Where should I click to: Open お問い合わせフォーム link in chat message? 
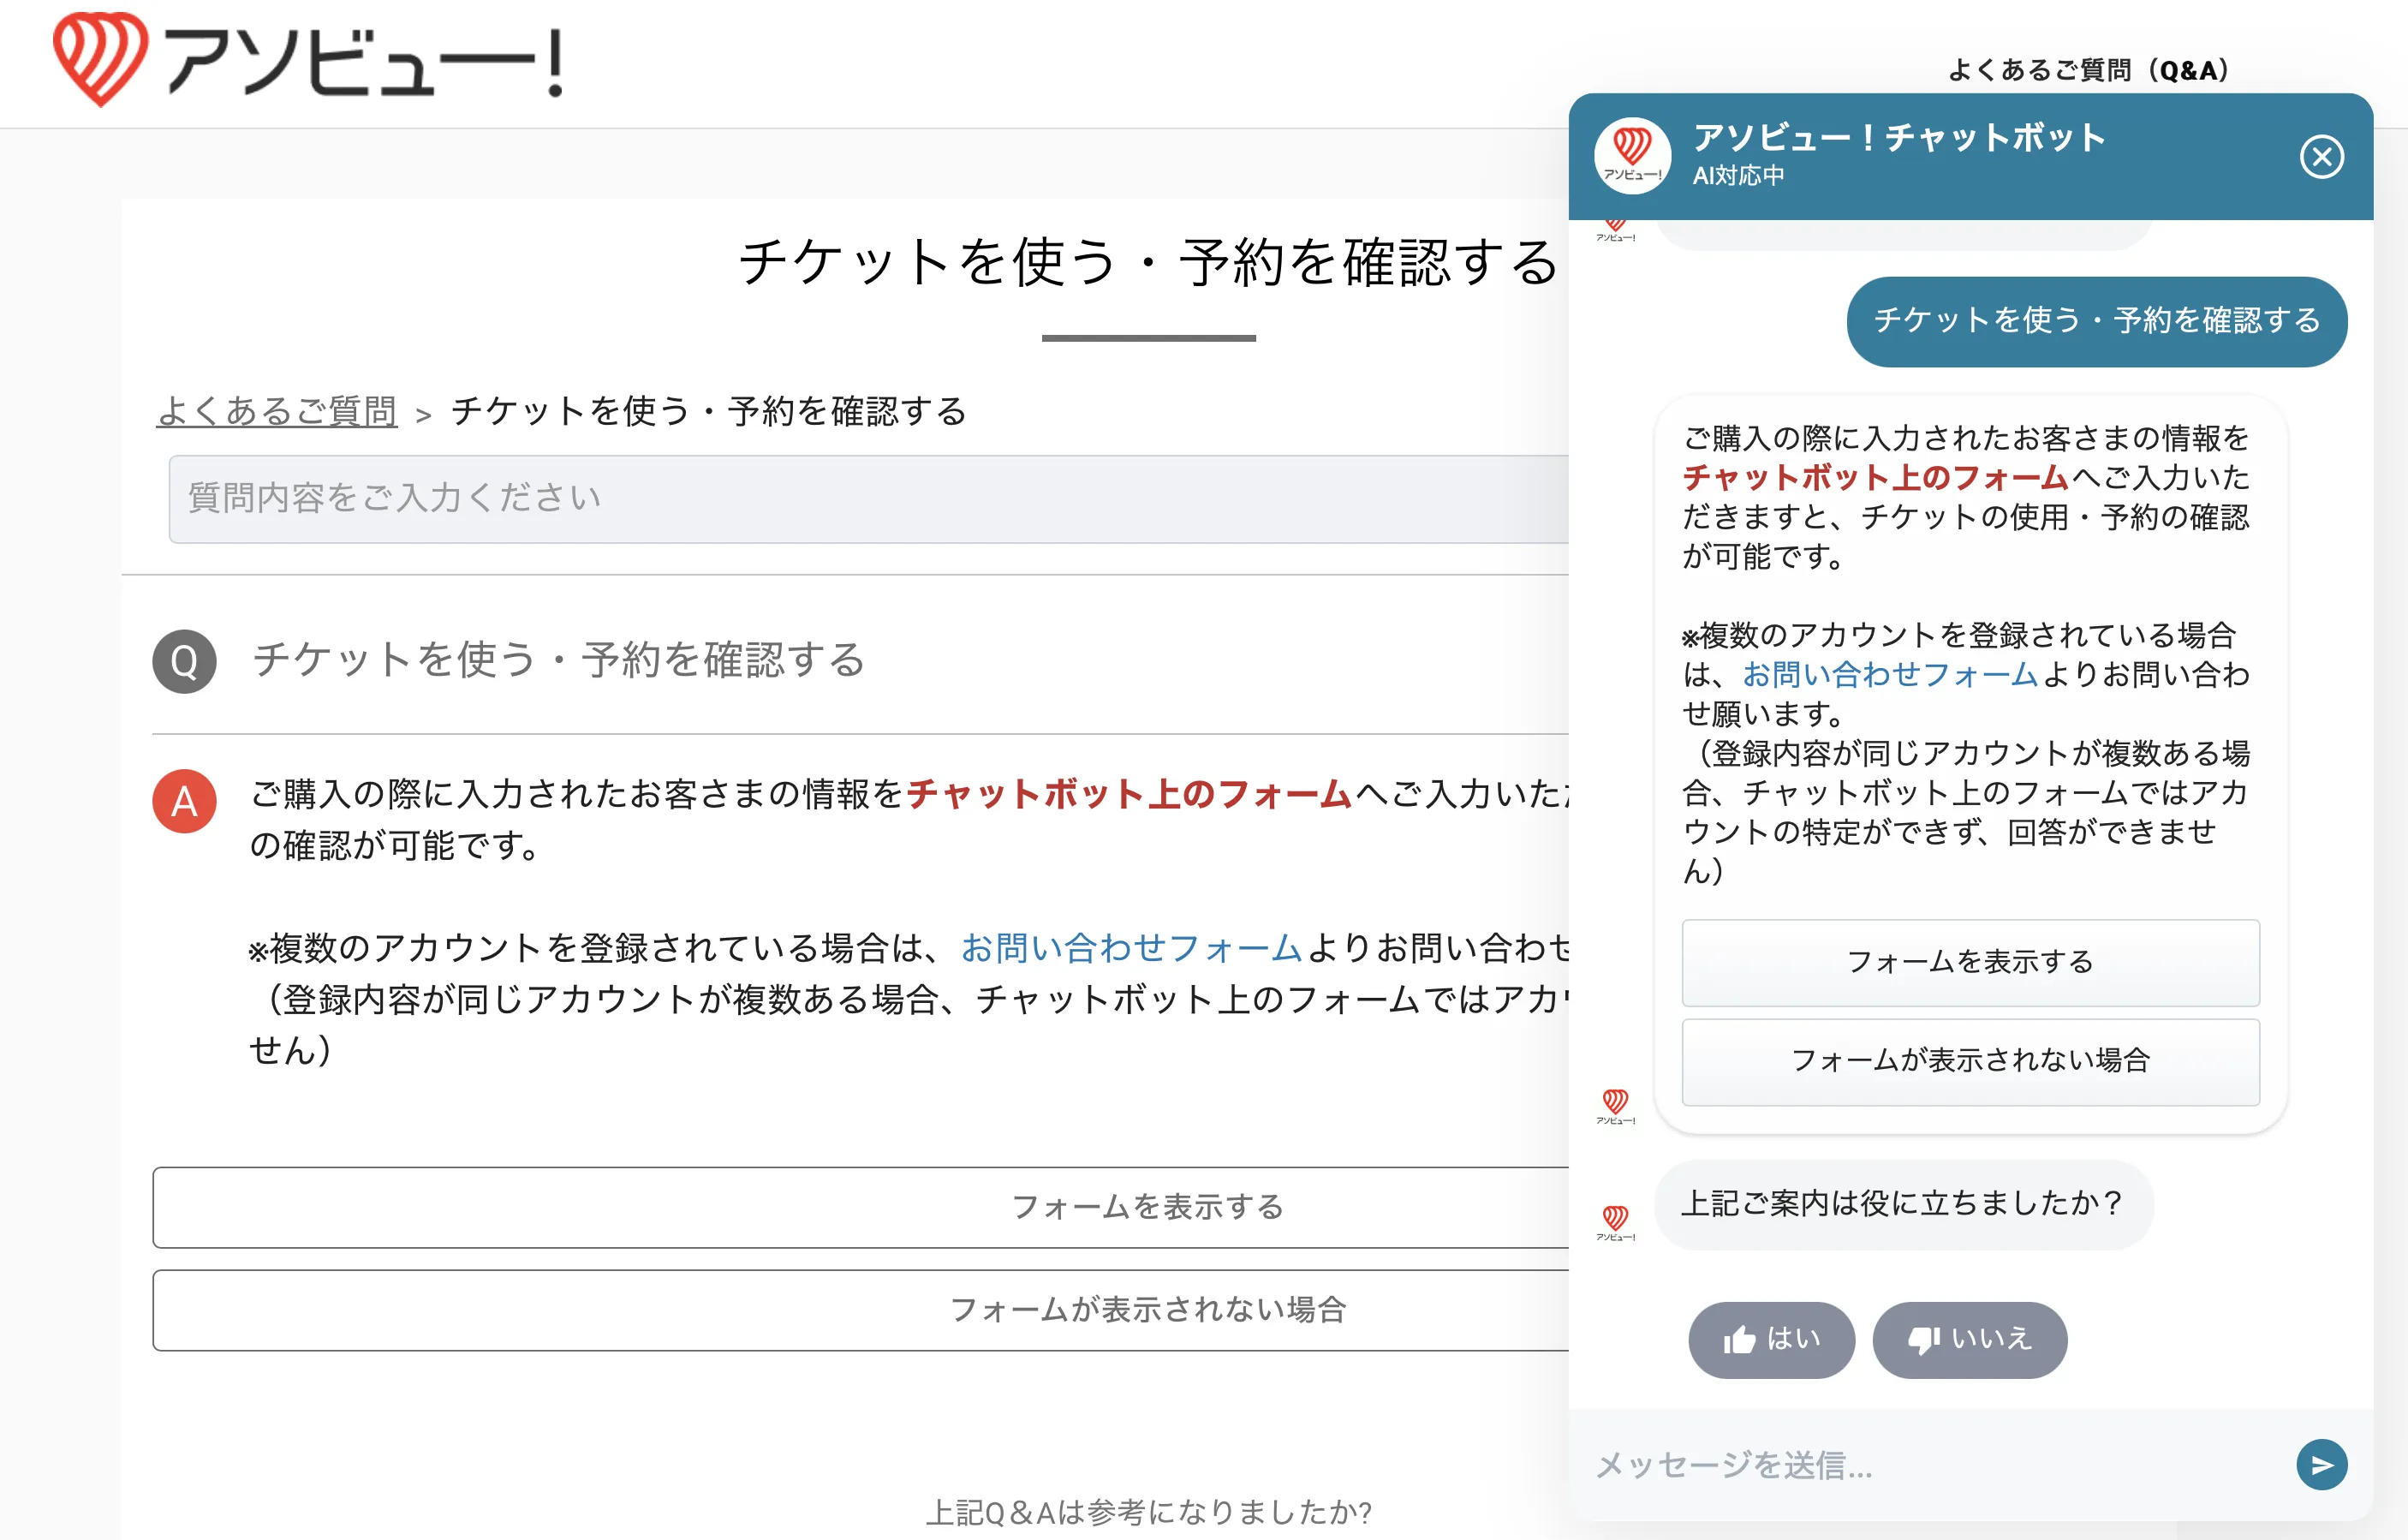(x=1889, y=675)
